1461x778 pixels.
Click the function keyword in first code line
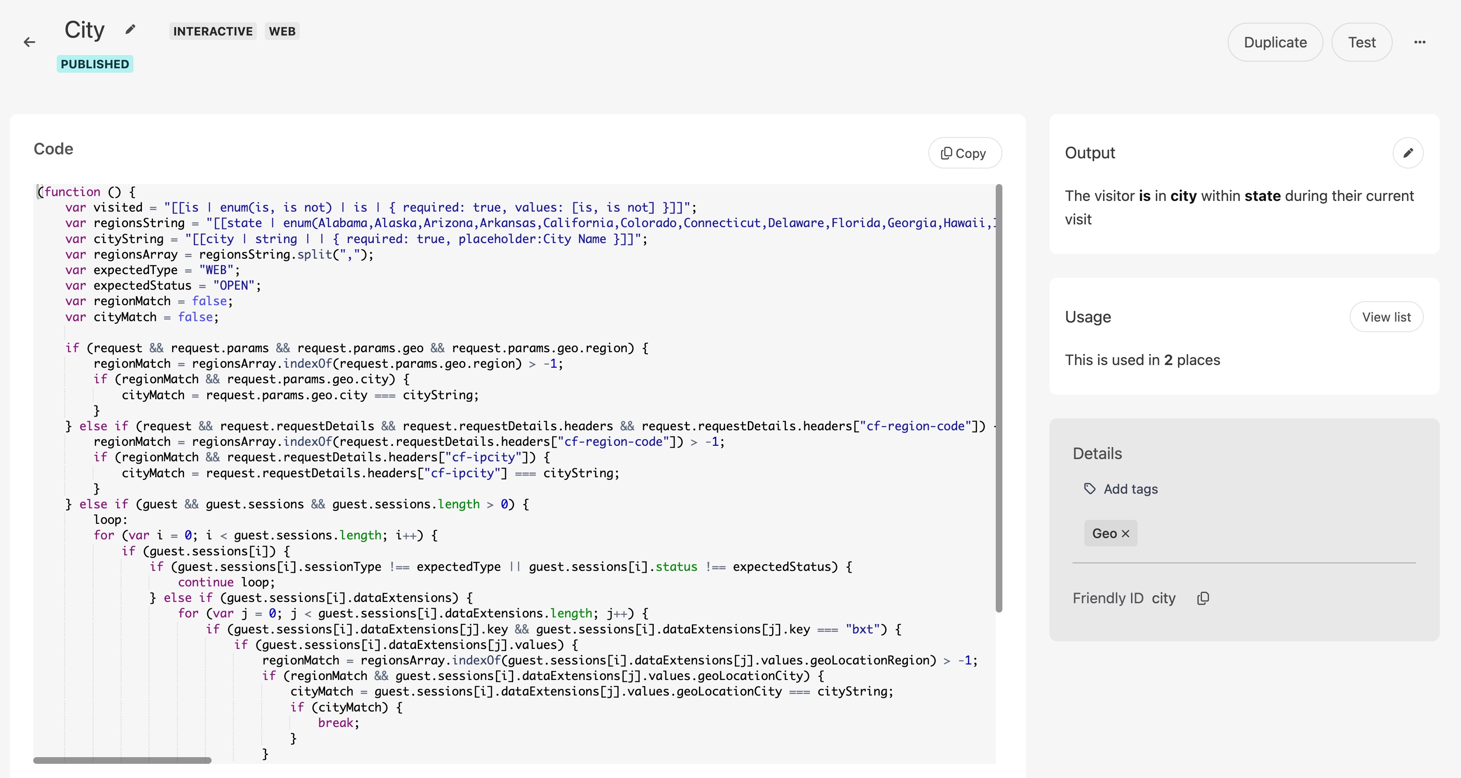click(x=72, y=192)
